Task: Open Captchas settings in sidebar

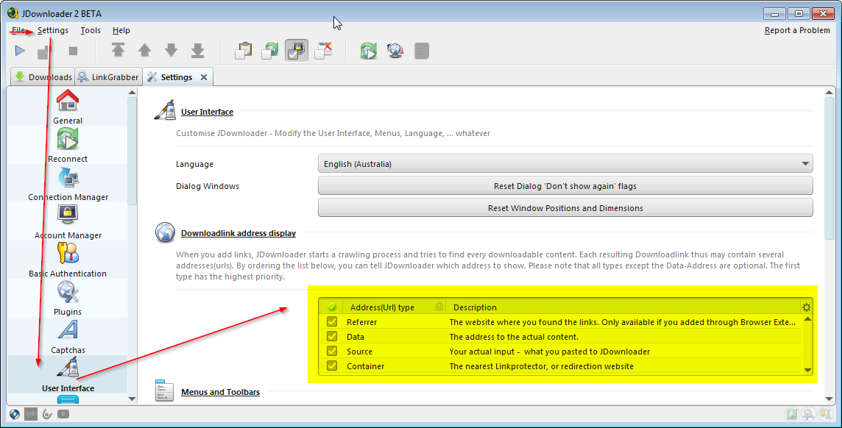Action: click(68, 336)
